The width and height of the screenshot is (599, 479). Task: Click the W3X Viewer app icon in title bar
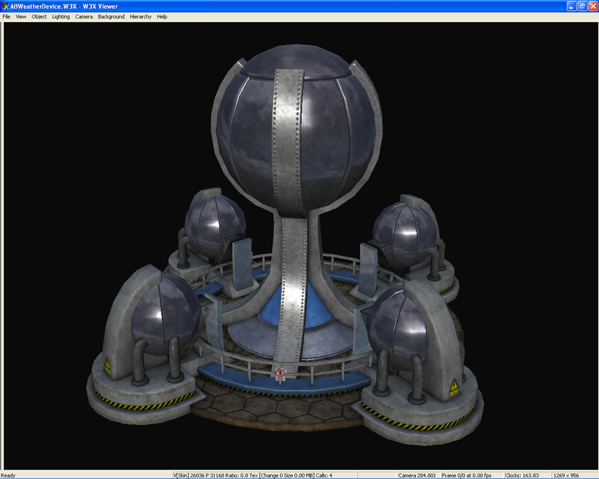[x=6, y=6]
